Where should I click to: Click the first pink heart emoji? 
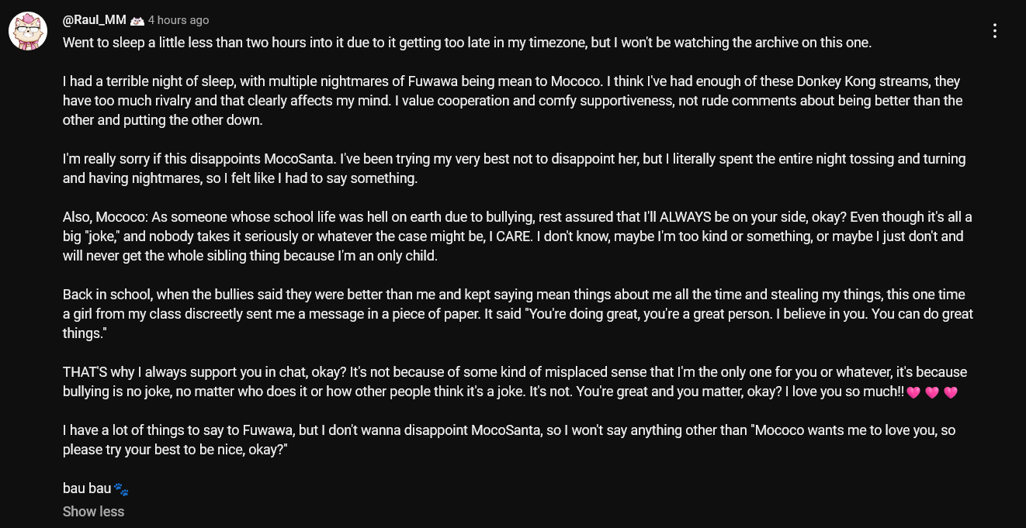pyautogui.click(x=913, y=392)
